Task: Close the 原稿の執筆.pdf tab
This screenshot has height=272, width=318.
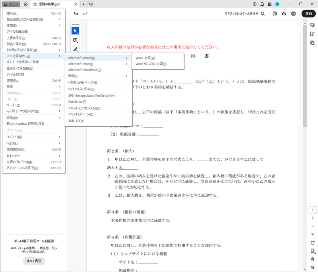Action: (76, 4)
